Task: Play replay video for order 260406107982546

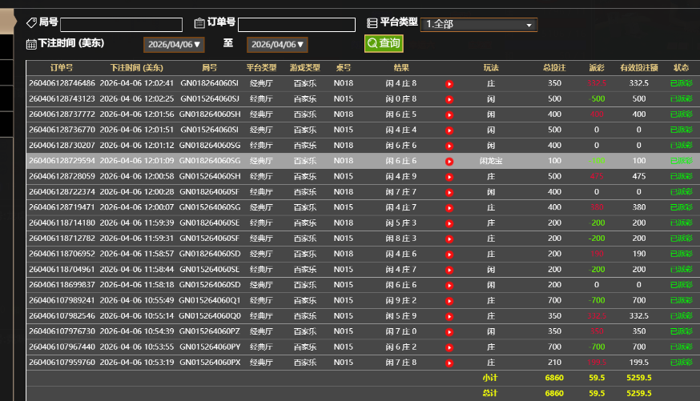Action: [x=449, y=316]
